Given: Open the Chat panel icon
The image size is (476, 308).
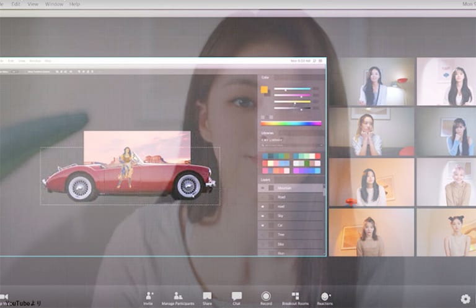Looking at the screenshot, I should pos(237,296).
